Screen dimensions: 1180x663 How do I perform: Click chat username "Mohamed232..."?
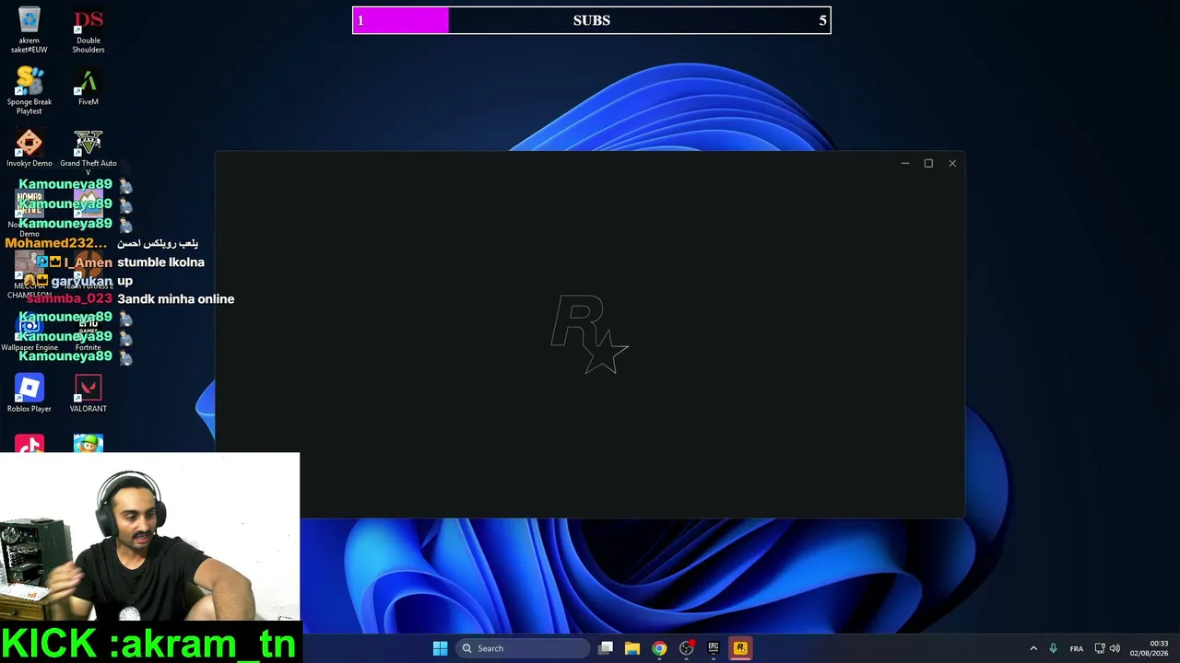click(x=56, y=243)
